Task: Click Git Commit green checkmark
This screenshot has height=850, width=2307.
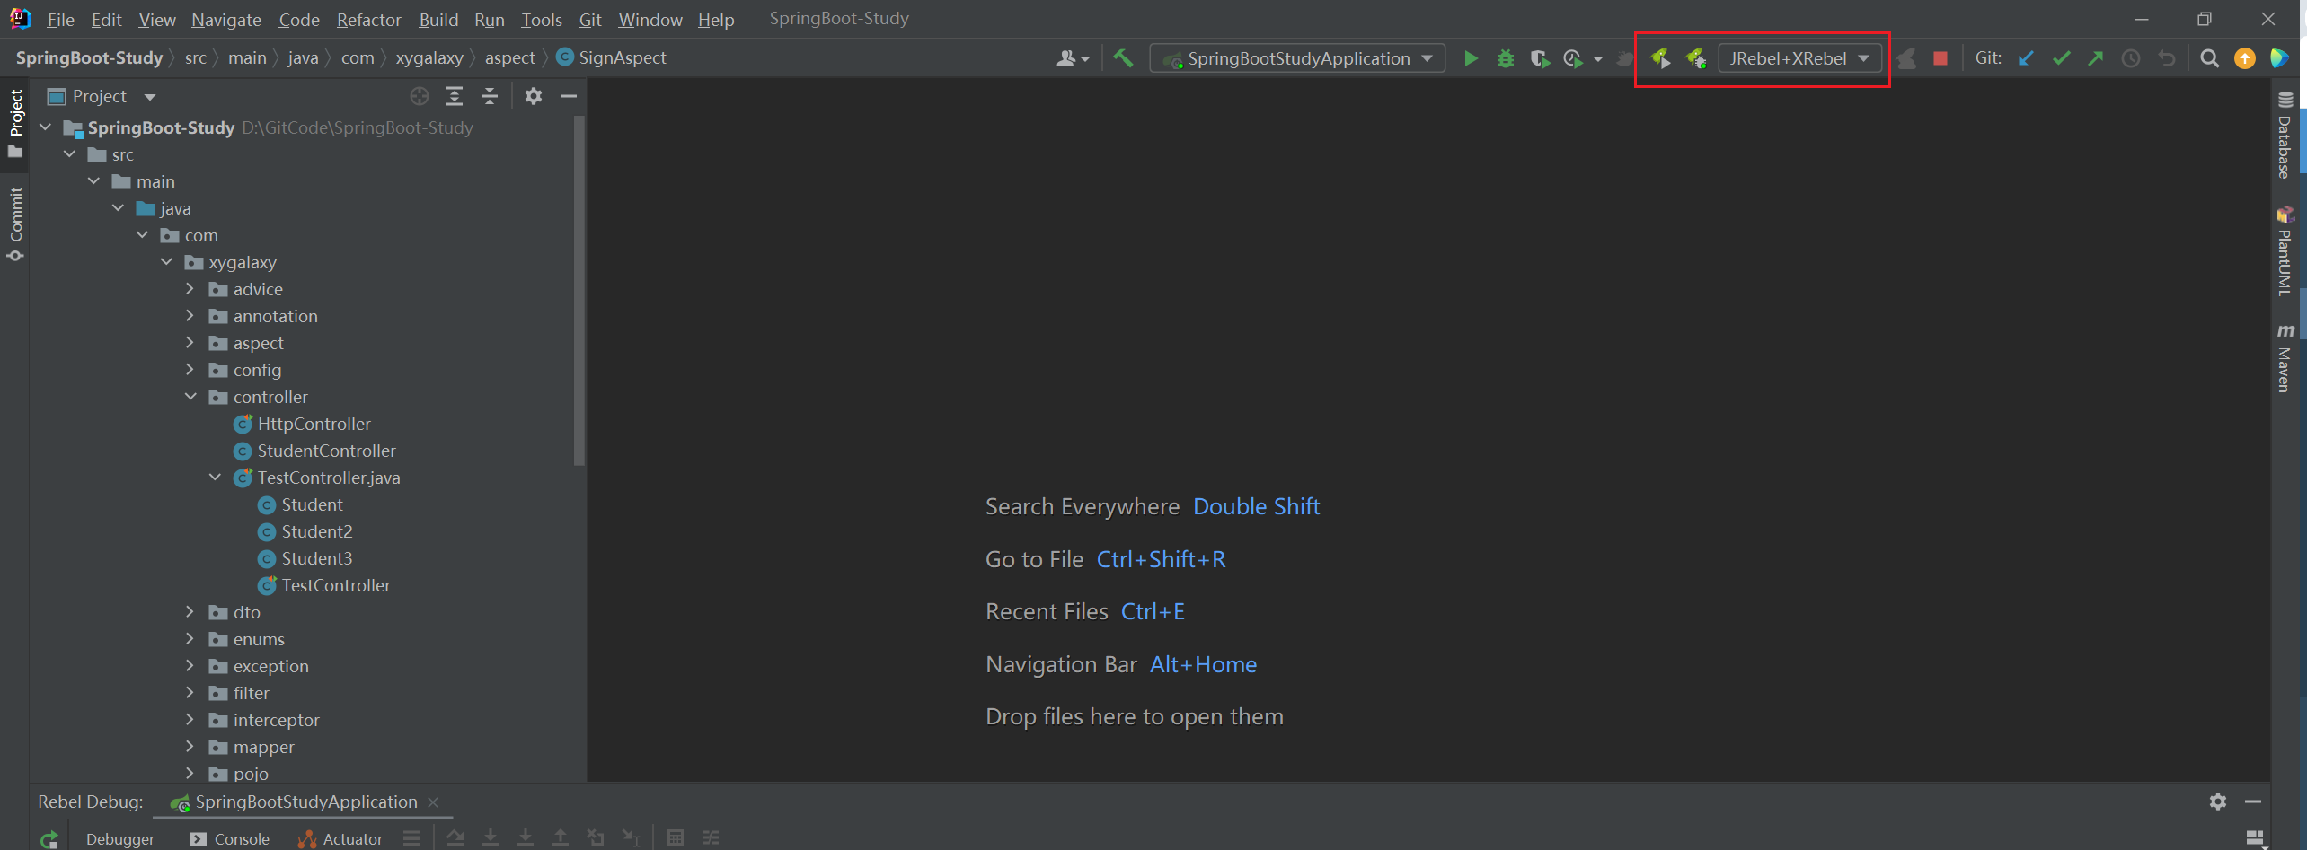Action: (x=2061, y=58)
